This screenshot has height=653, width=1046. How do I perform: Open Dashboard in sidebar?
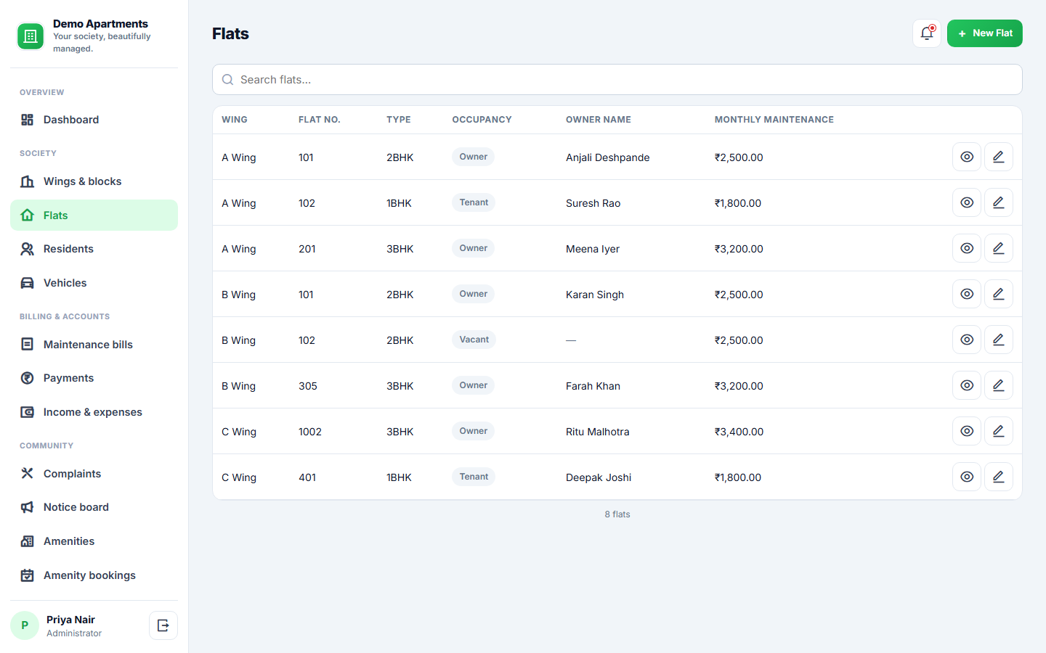click(94, 120)
